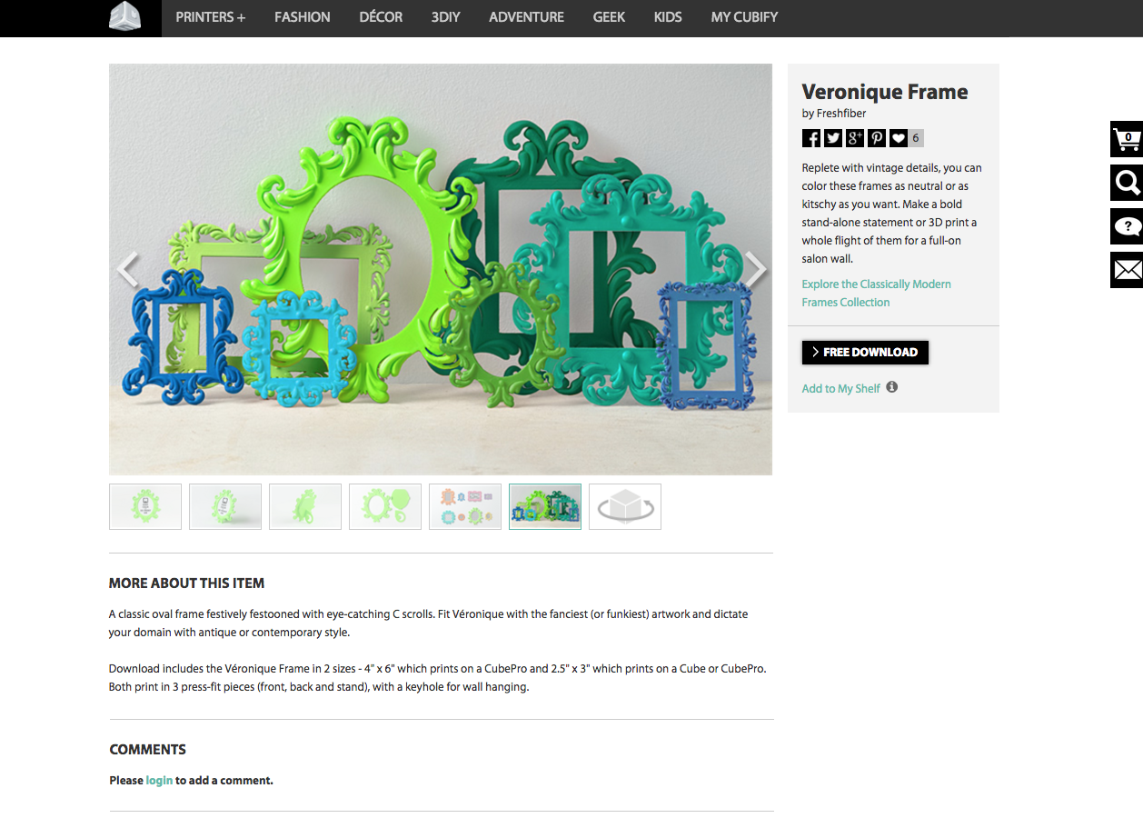Open Explore the Classically Modern Frames Collection
This screenshot has width=1143, height=818.
[876, 294]
